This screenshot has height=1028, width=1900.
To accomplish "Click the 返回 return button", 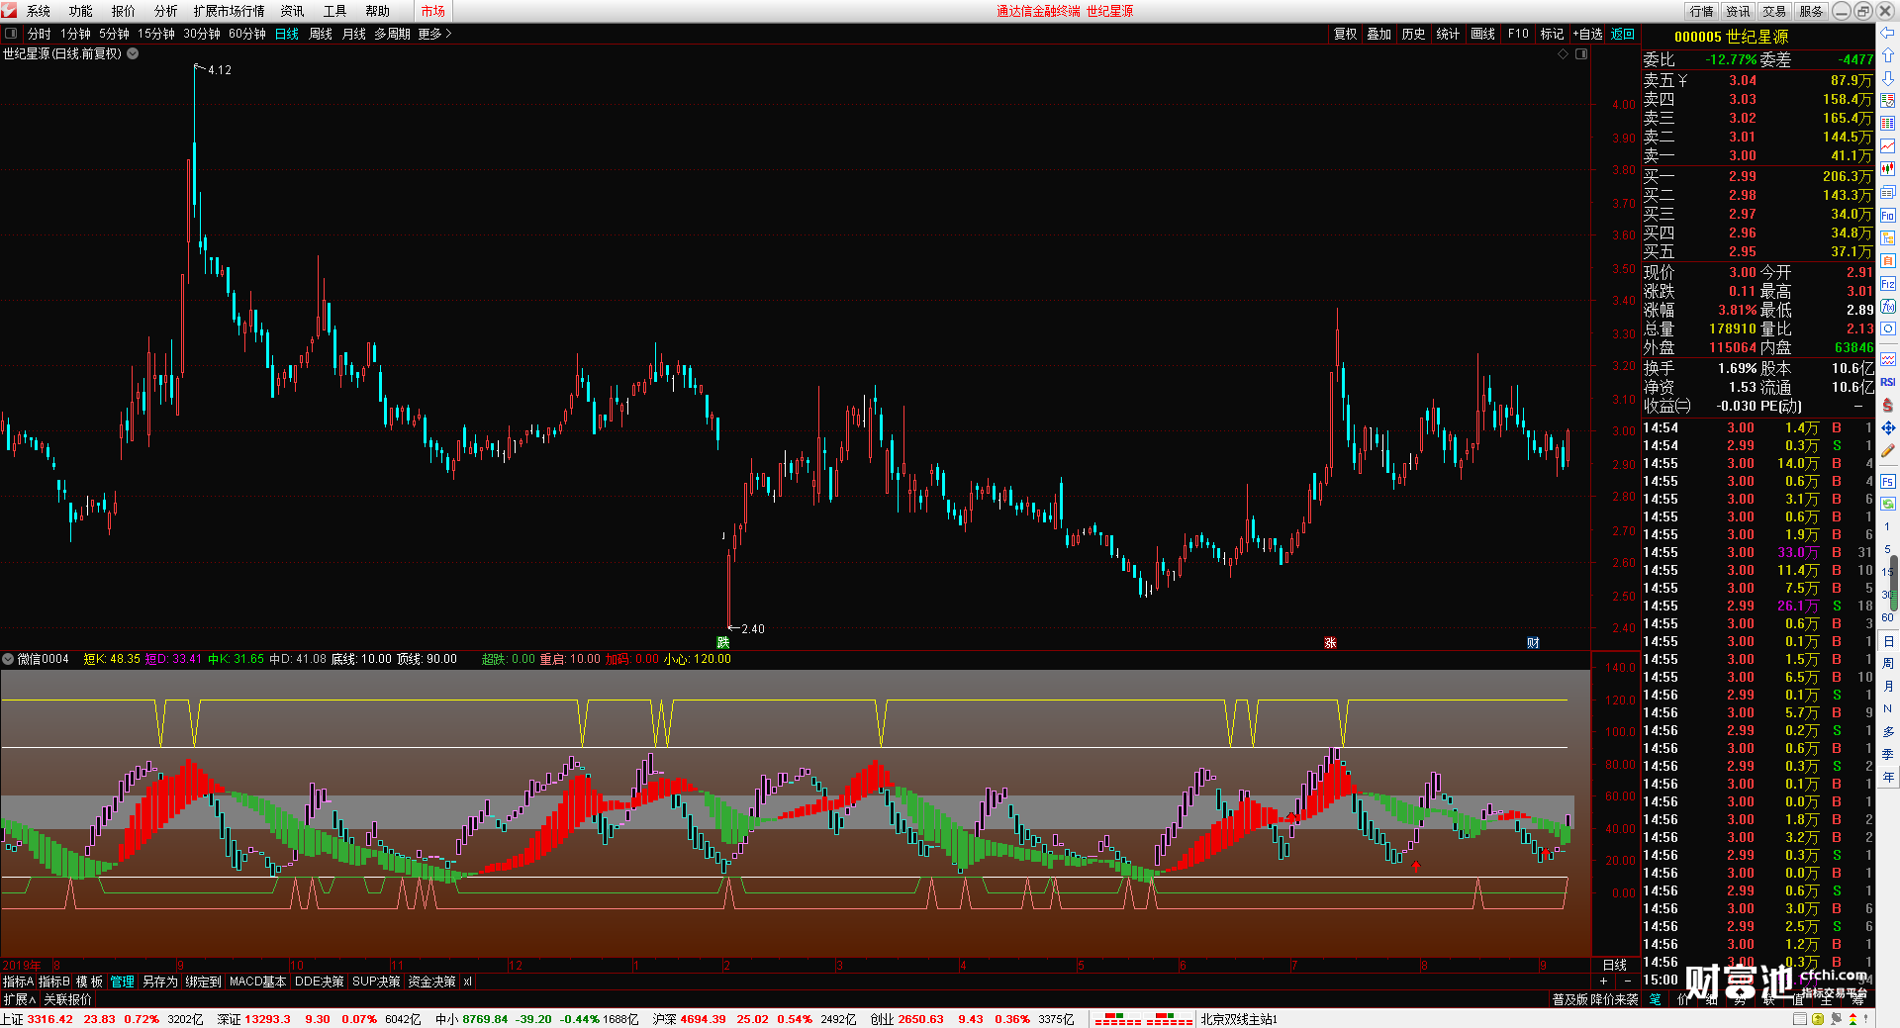I will [1623, 34].
